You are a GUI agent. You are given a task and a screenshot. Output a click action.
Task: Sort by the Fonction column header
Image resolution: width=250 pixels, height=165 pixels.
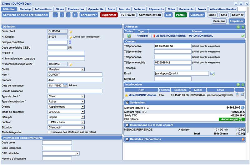pyautogui.click(x=164, y=90)
